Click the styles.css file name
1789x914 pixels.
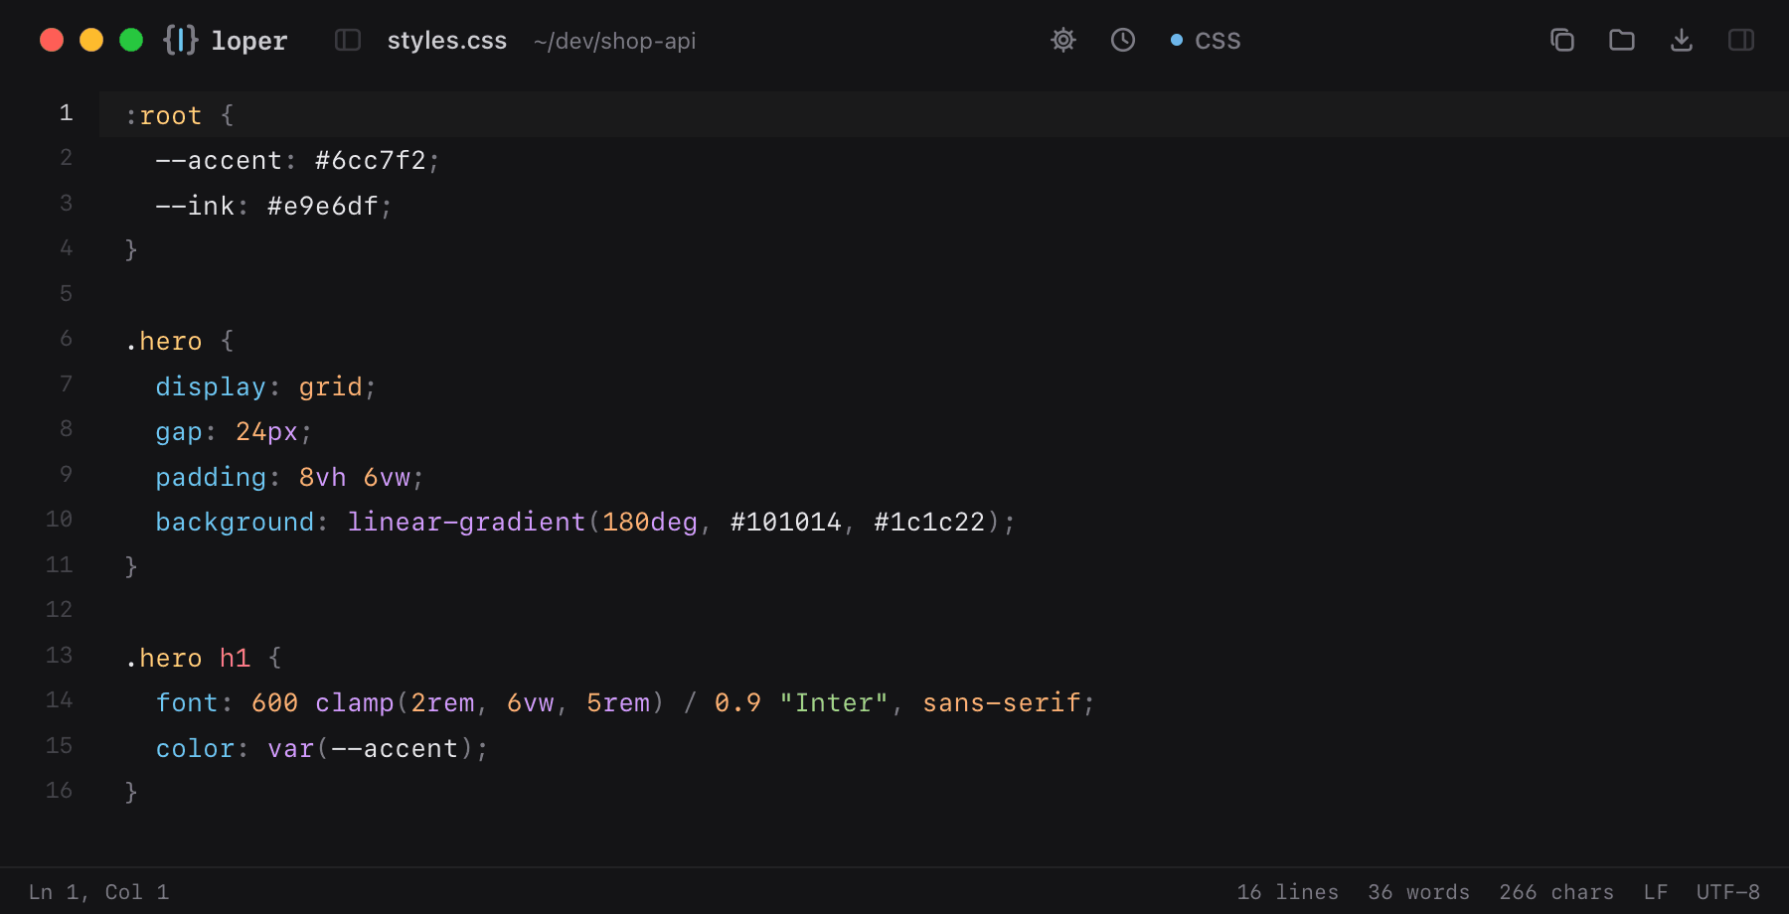pos(447,41)
